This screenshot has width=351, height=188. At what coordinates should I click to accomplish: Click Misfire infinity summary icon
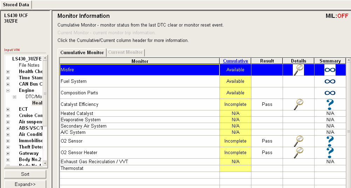pos(330,70)
